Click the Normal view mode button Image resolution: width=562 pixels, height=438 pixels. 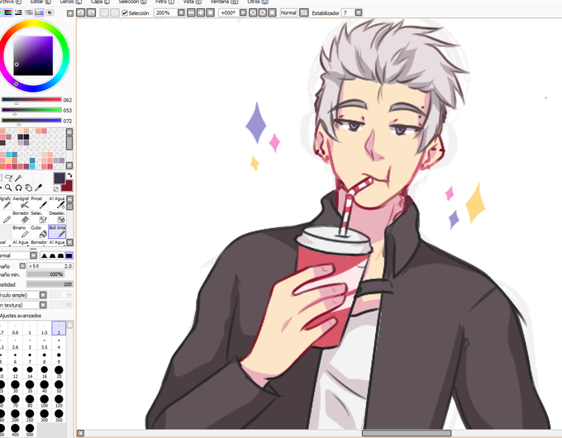[288, 13]
